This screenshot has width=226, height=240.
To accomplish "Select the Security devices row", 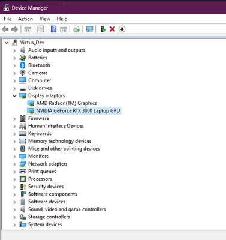I will 46,187.
